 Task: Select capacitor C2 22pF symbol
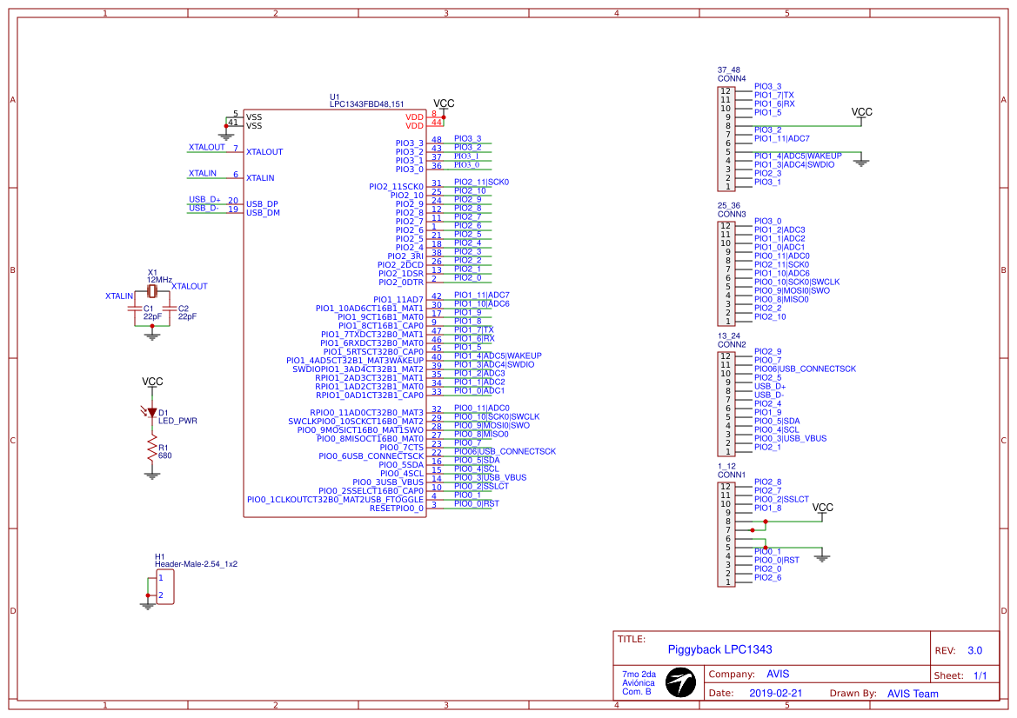pos(171,310)
